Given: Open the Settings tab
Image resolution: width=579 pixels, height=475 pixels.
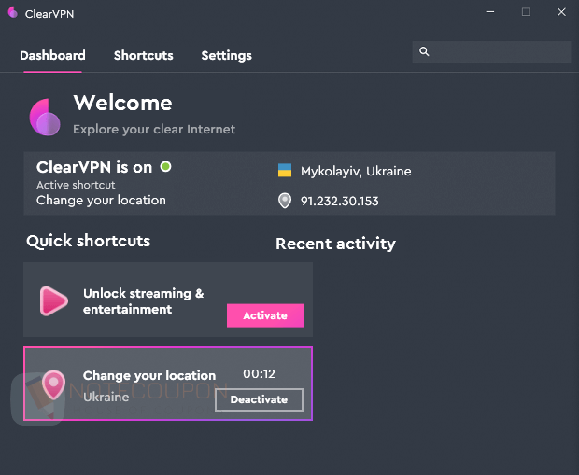Looking at the screenshot, I should [226, 56].
